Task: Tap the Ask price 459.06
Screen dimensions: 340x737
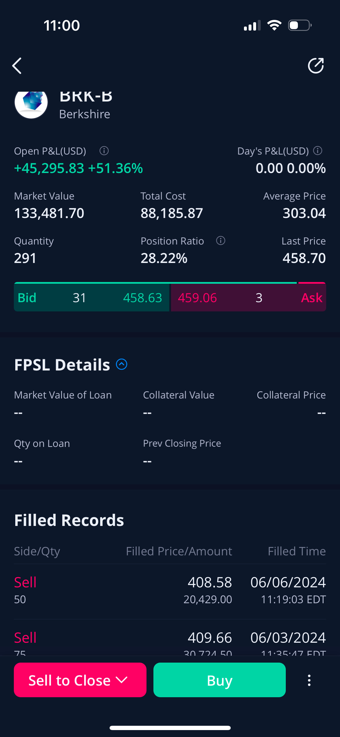Action: tap(197, 298)
